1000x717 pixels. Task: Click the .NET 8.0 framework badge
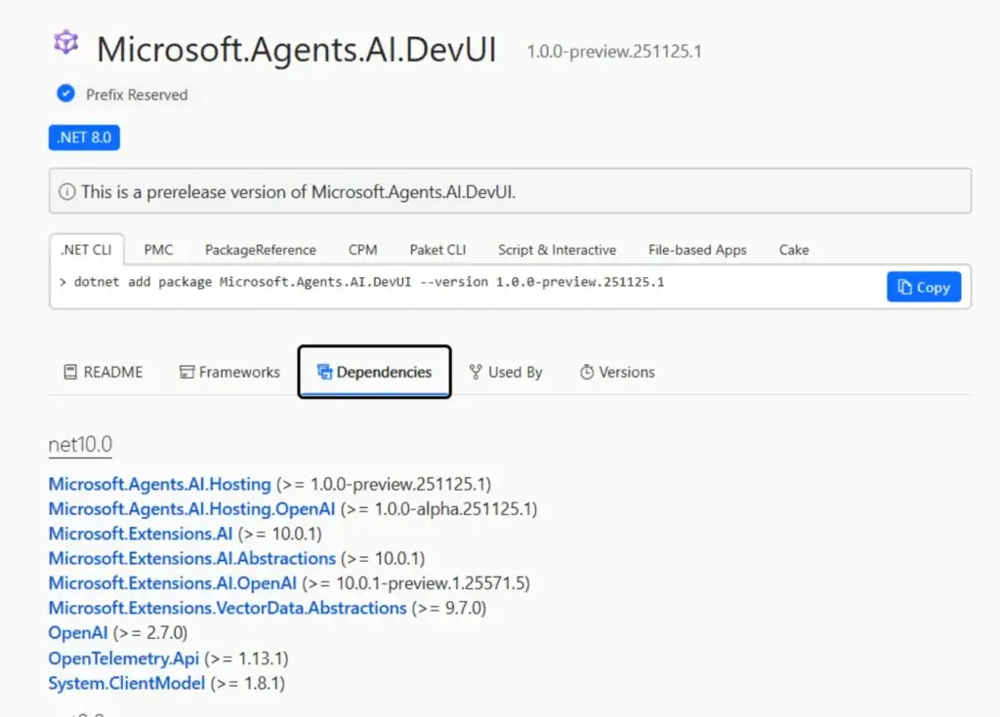(x=84, y=138)
